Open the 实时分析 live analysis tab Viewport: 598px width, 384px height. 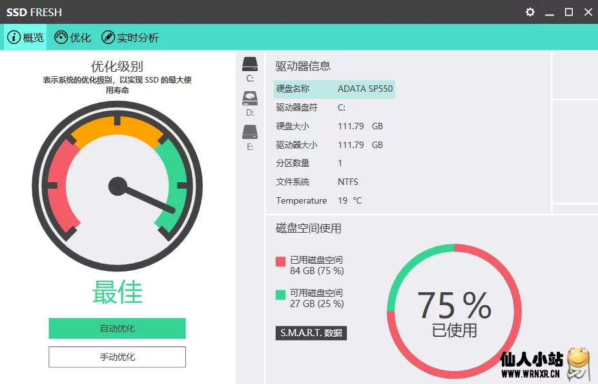(x=130, y=37)
